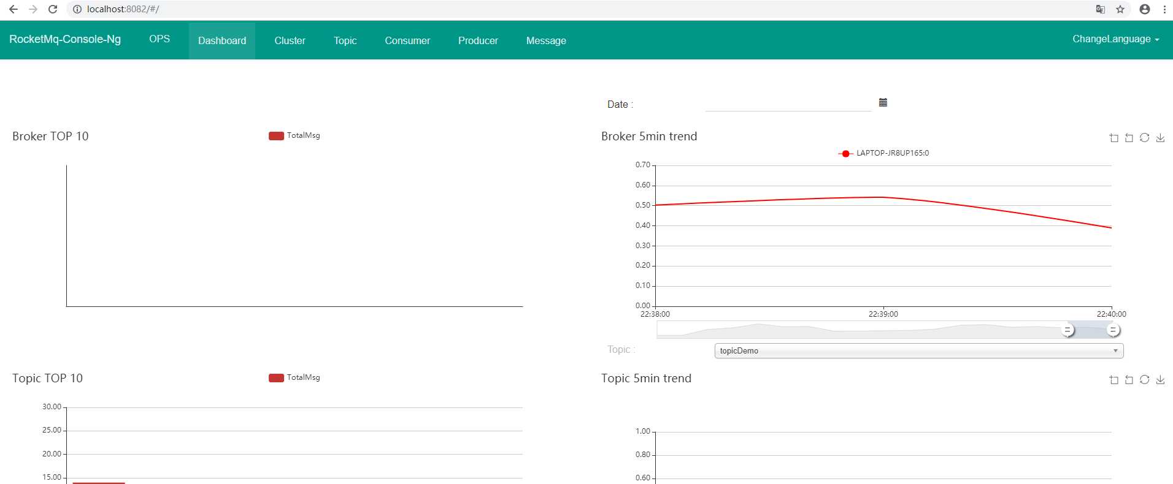Click the 22:40:00 axis label

(1112, 314)
